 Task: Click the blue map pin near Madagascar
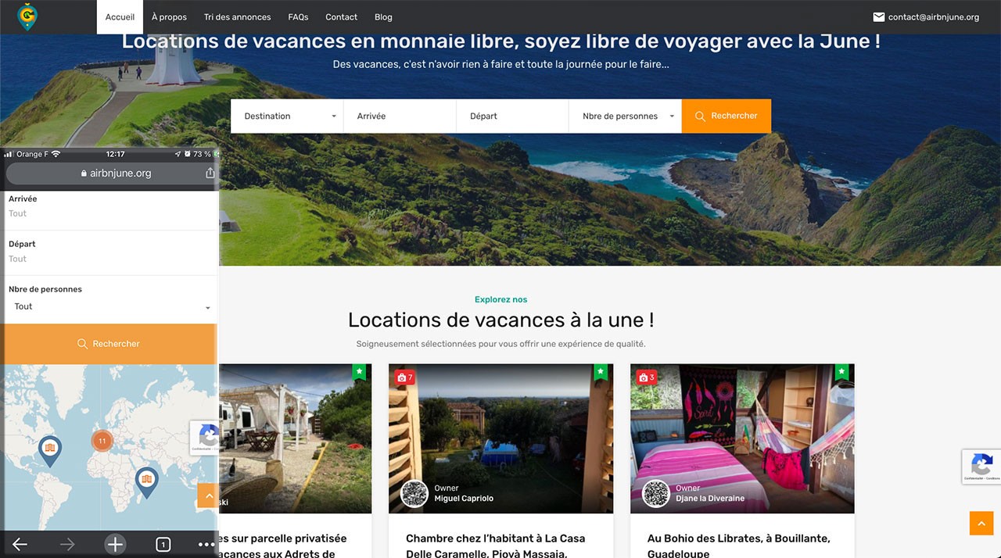[147, 481]
